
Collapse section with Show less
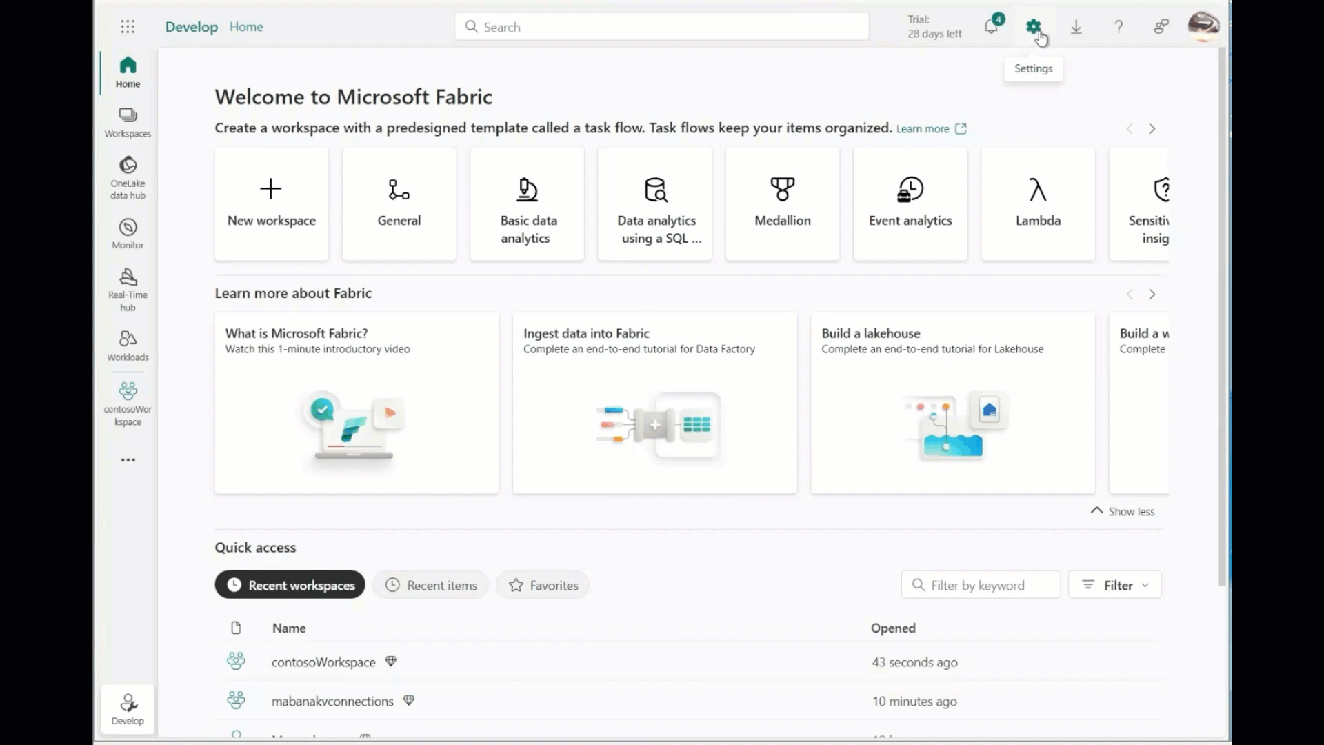pos(1123,511)
